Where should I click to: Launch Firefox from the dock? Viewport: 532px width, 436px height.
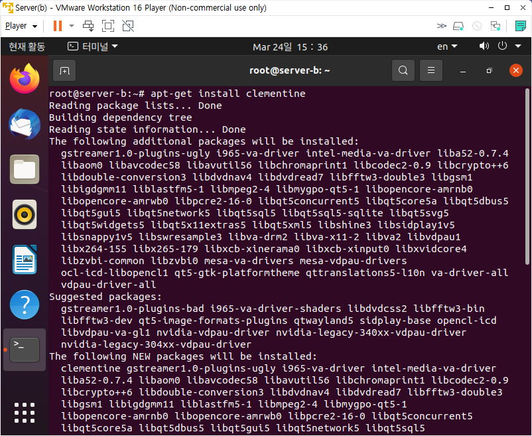click(x=25, y=79)
